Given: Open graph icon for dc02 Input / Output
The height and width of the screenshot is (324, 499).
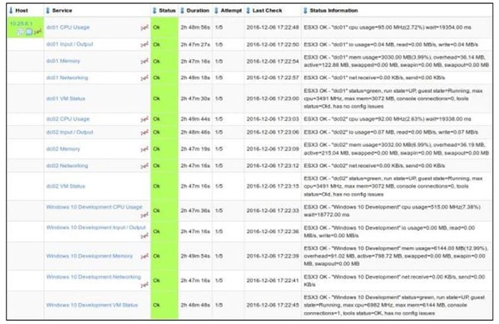Looking at the screenshot, I should [x=144, y=133].
